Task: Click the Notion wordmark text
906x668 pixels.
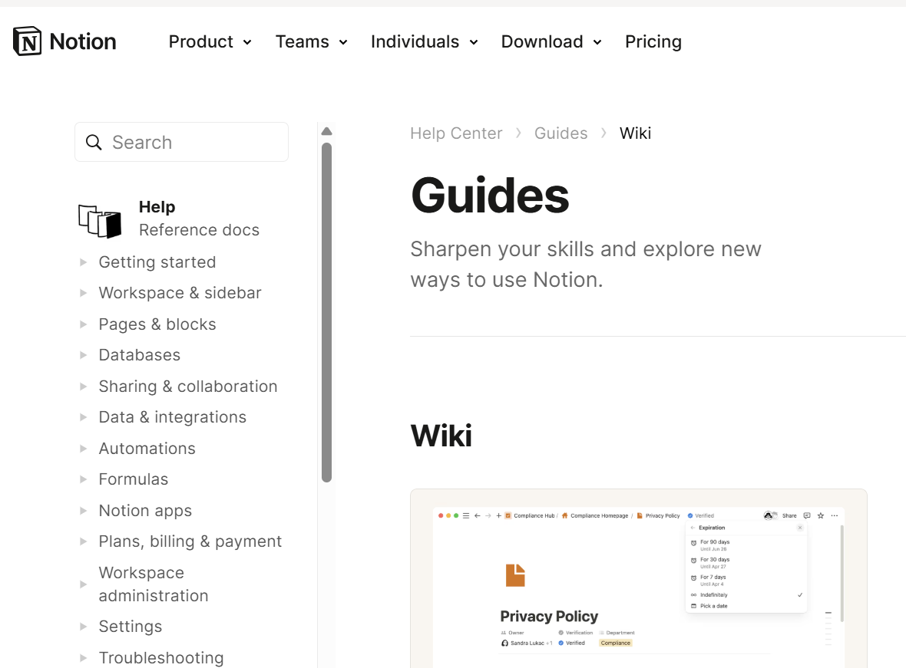Action: pyautogui.click(x=83, y=41)
